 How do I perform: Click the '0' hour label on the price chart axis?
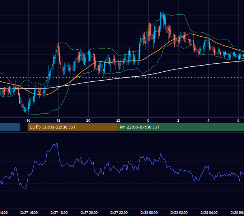[148, 120]
